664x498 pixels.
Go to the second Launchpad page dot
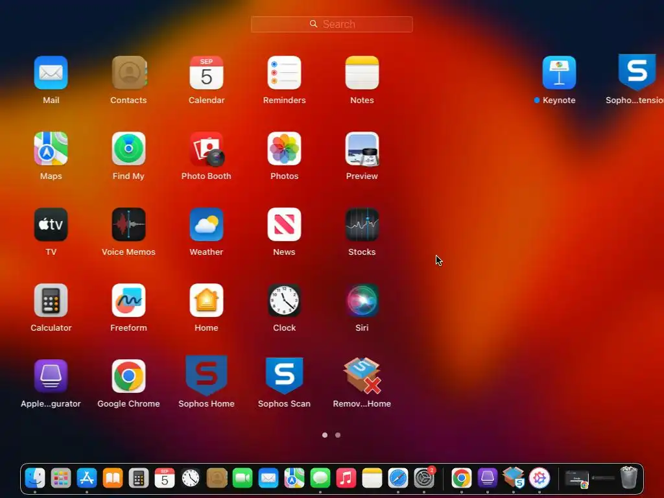tap(338, 435)
